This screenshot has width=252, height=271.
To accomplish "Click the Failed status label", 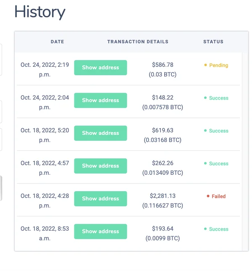I will click(219, 196).
